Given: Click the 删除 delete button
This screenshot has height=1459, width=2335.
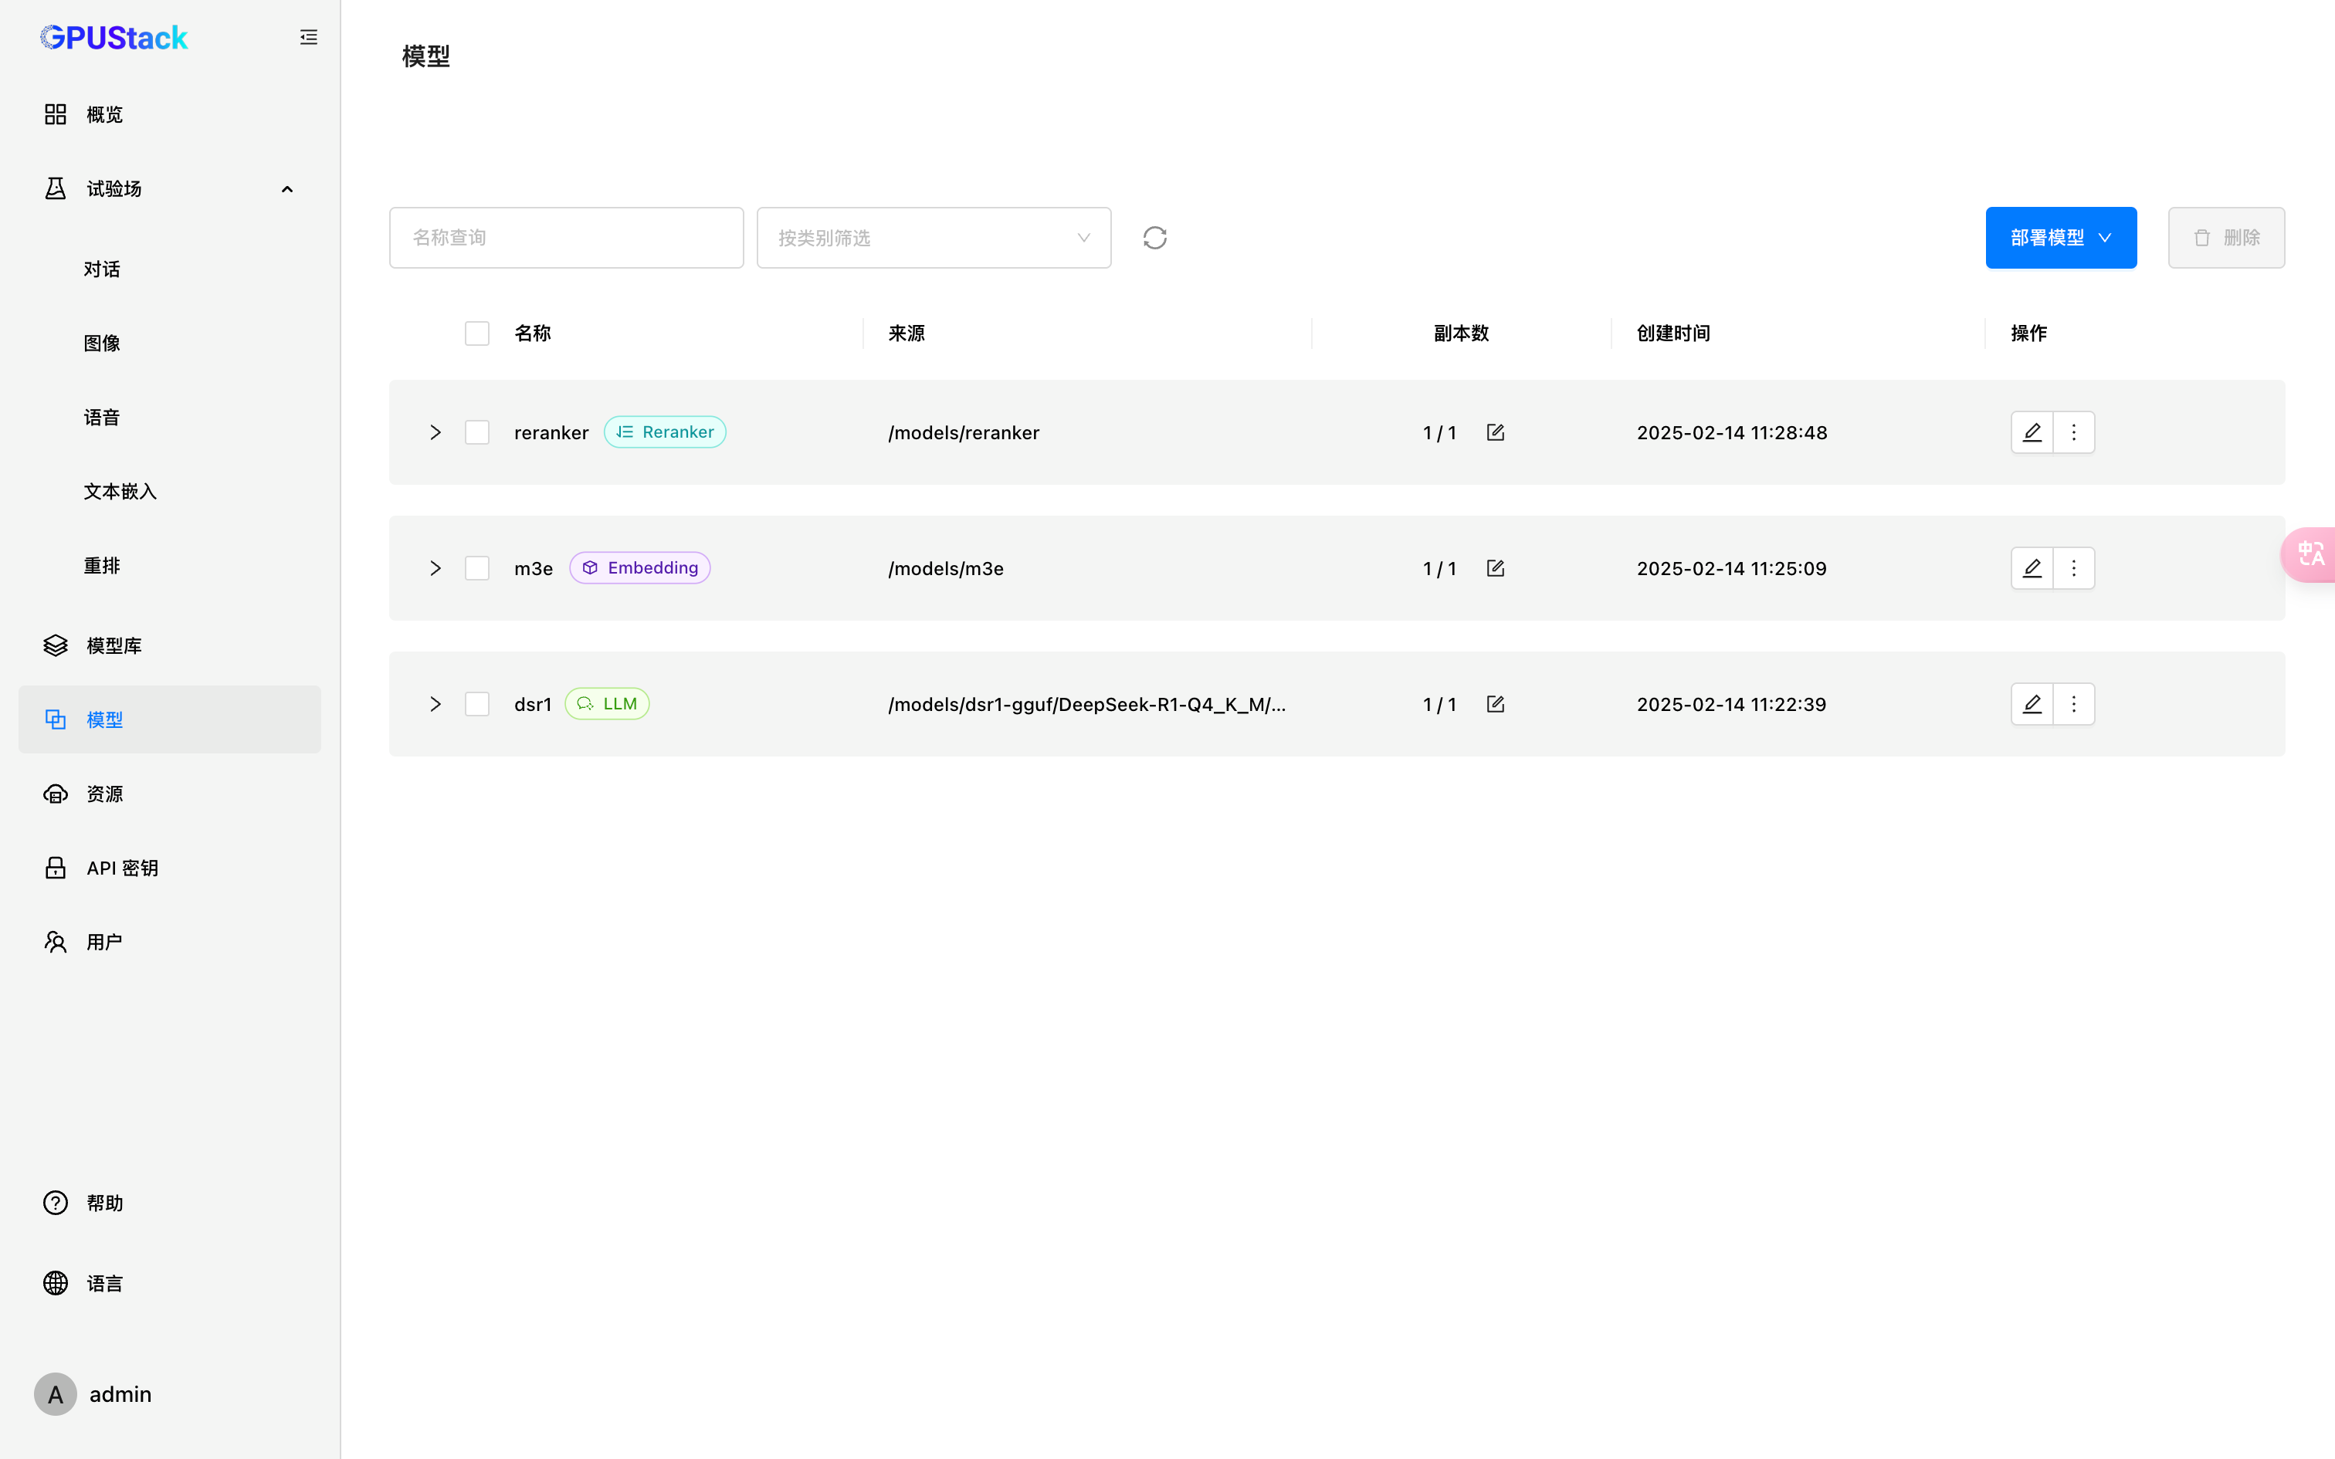Looking at the screenshot, I should click(2226, 238).
